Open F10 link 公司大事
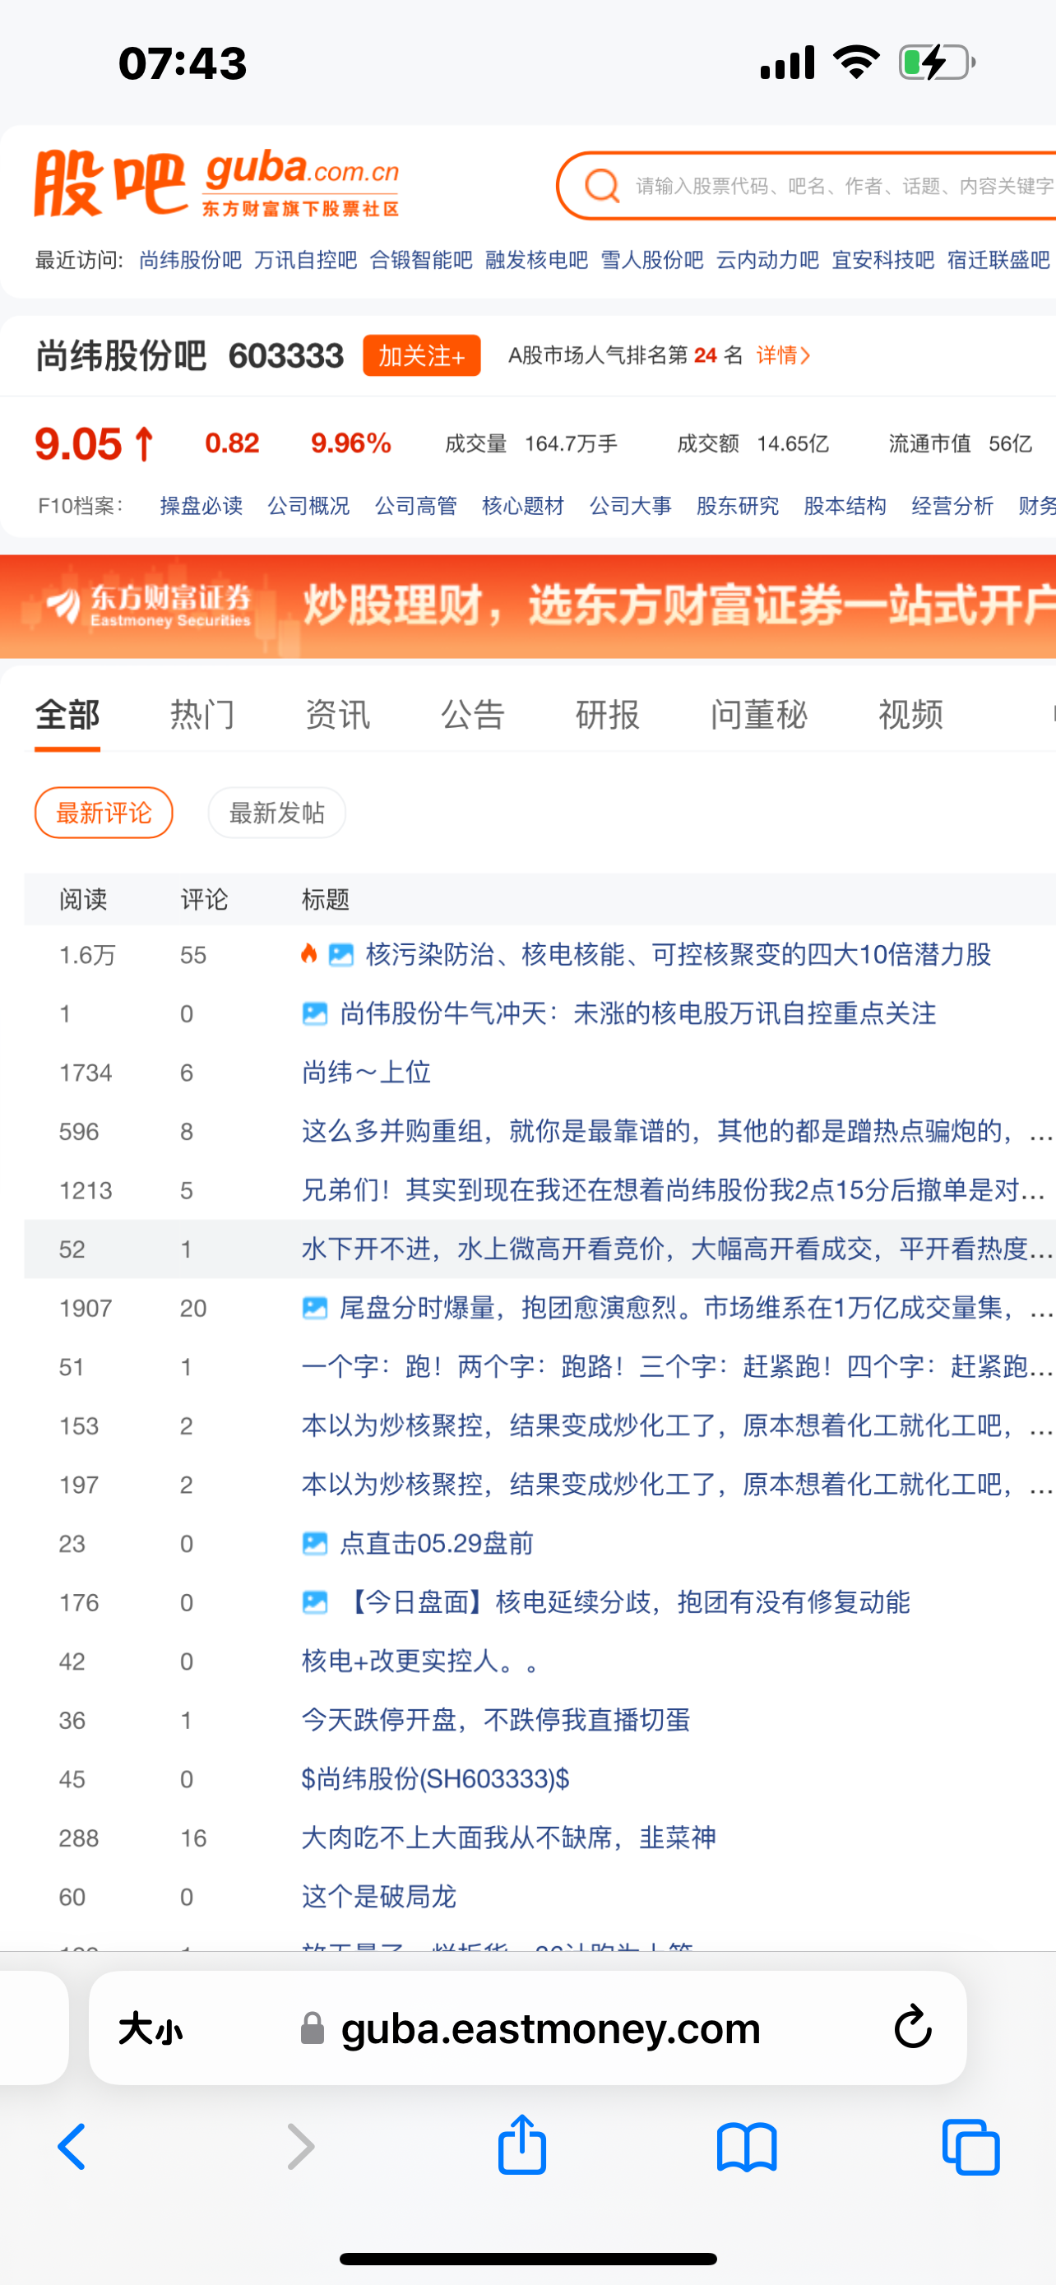 click(631, 506)
